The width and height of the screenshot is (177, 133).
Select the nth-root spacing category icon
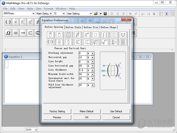coord(96,42)
